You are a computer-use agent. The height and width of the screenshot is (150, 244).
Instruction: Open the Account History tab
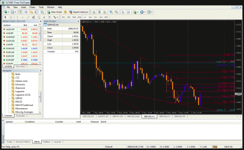point(23,142)
